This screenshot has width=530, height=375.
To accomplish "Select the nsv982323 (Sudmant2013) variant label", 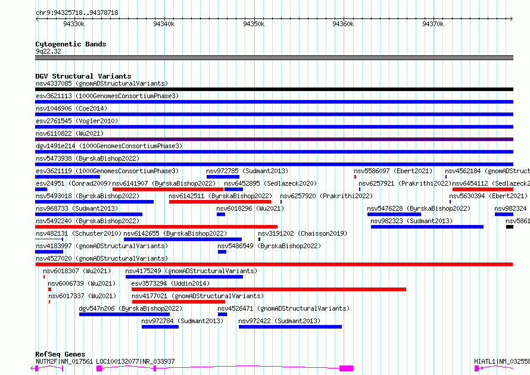I will 411,221.
